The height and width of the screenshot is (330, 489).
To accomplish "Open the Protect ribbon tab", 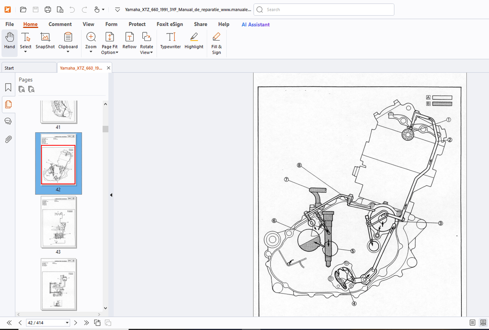I will [x=137, y=24].
